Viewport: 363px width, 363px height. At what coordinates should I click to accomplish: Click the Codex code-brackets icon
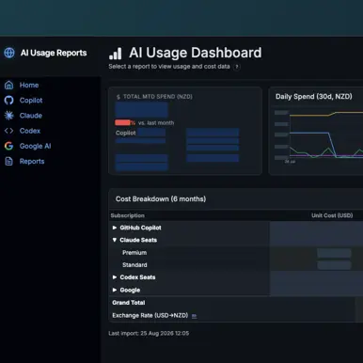coord(9,131)
